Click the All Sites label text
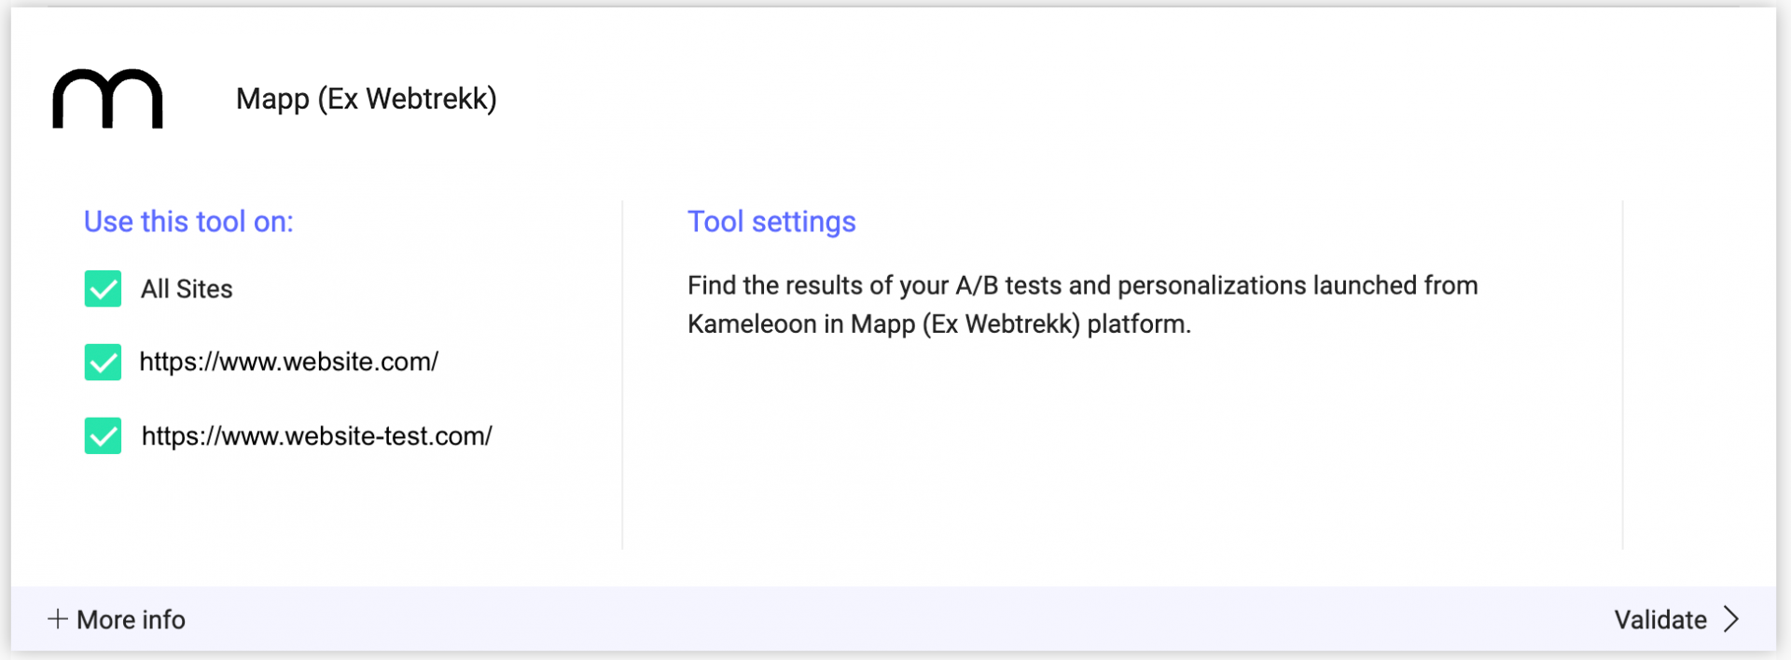This screenshot has width=1791, height=660. pyautogui.click(x=187, y=289)
